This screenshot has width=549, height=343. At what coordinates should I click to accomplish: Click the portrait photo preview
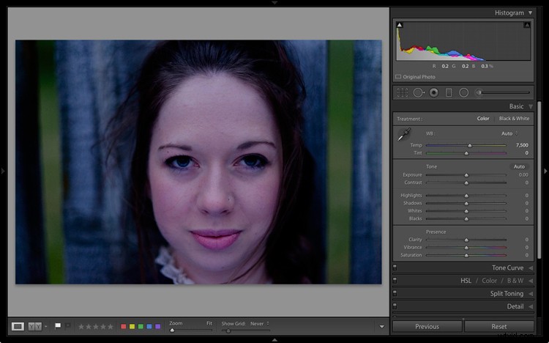click(x=198, y=162)
